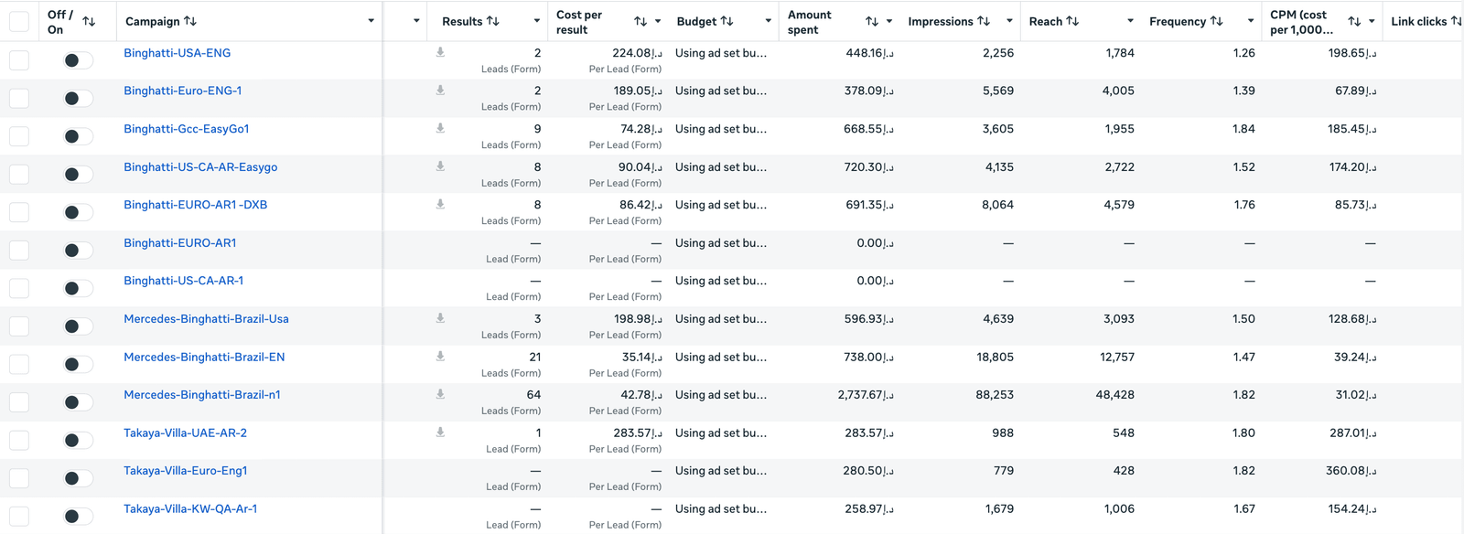Select Budget cell for Binghatti-USA-ENG

[721, 53]
